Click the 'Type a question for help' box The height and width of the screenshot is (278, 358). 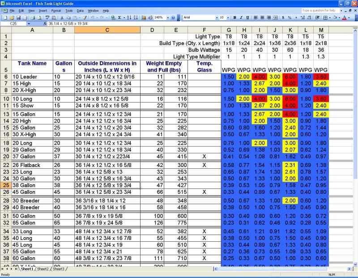click(319, 10)
